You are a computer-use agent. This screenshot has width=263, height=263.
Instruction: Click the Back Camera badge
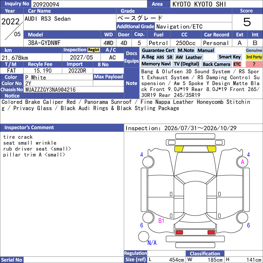click(x=216, y=64)
